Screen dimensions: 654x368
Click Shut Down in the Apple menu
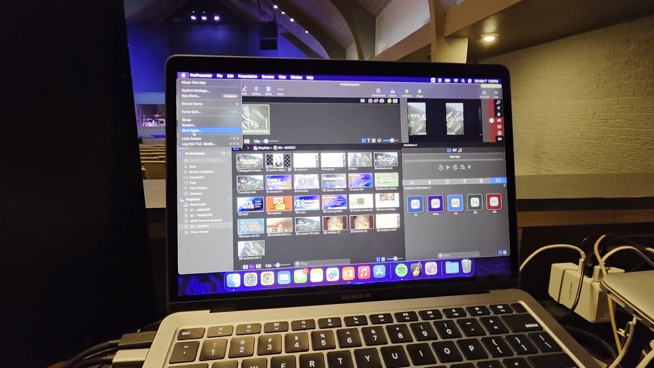point(192,131)
